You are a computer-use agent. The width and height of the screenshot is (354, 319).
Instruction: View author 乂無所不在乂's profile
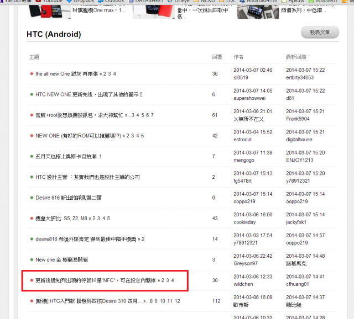tap(248, 119)
